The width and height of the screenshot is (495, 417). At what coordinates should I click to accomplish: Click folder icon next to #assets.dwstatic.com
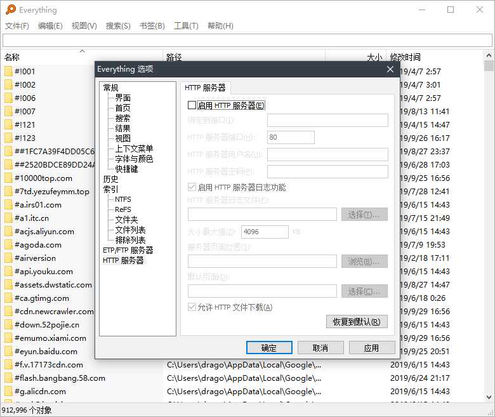8,284
